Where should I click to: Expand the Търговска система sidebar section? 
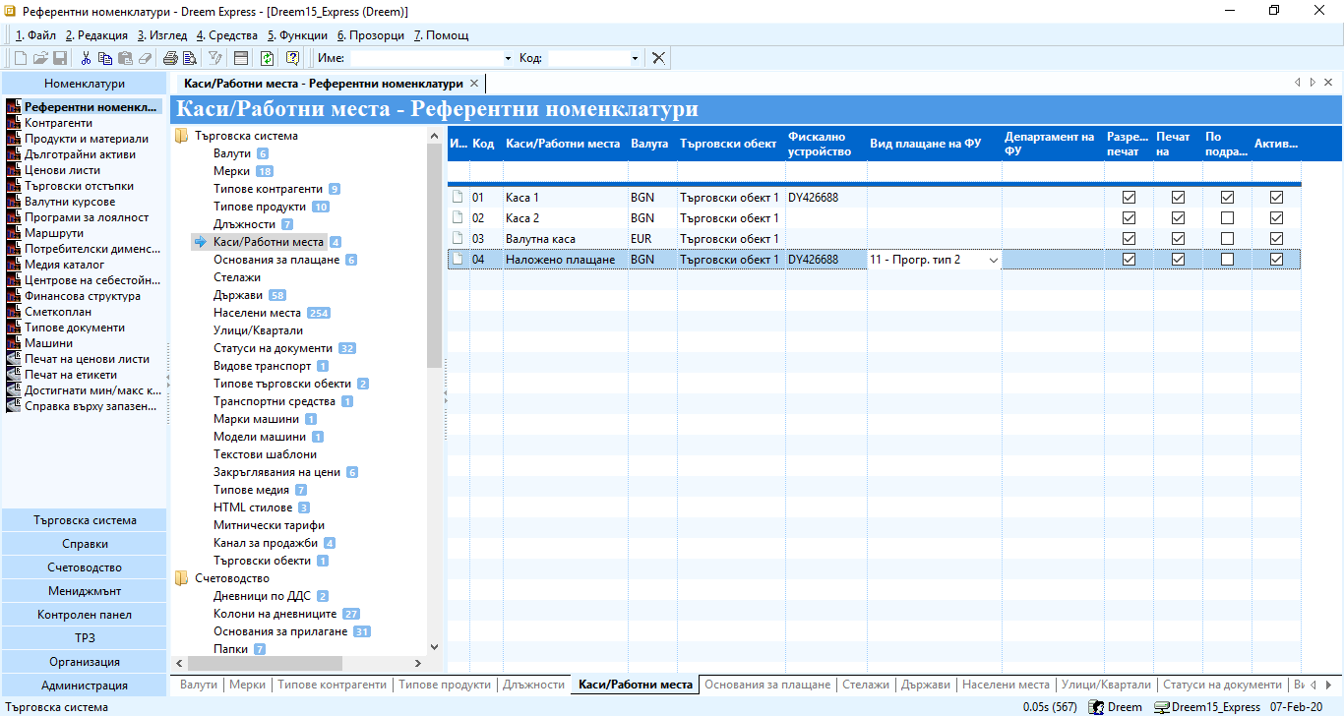(85, 520)
